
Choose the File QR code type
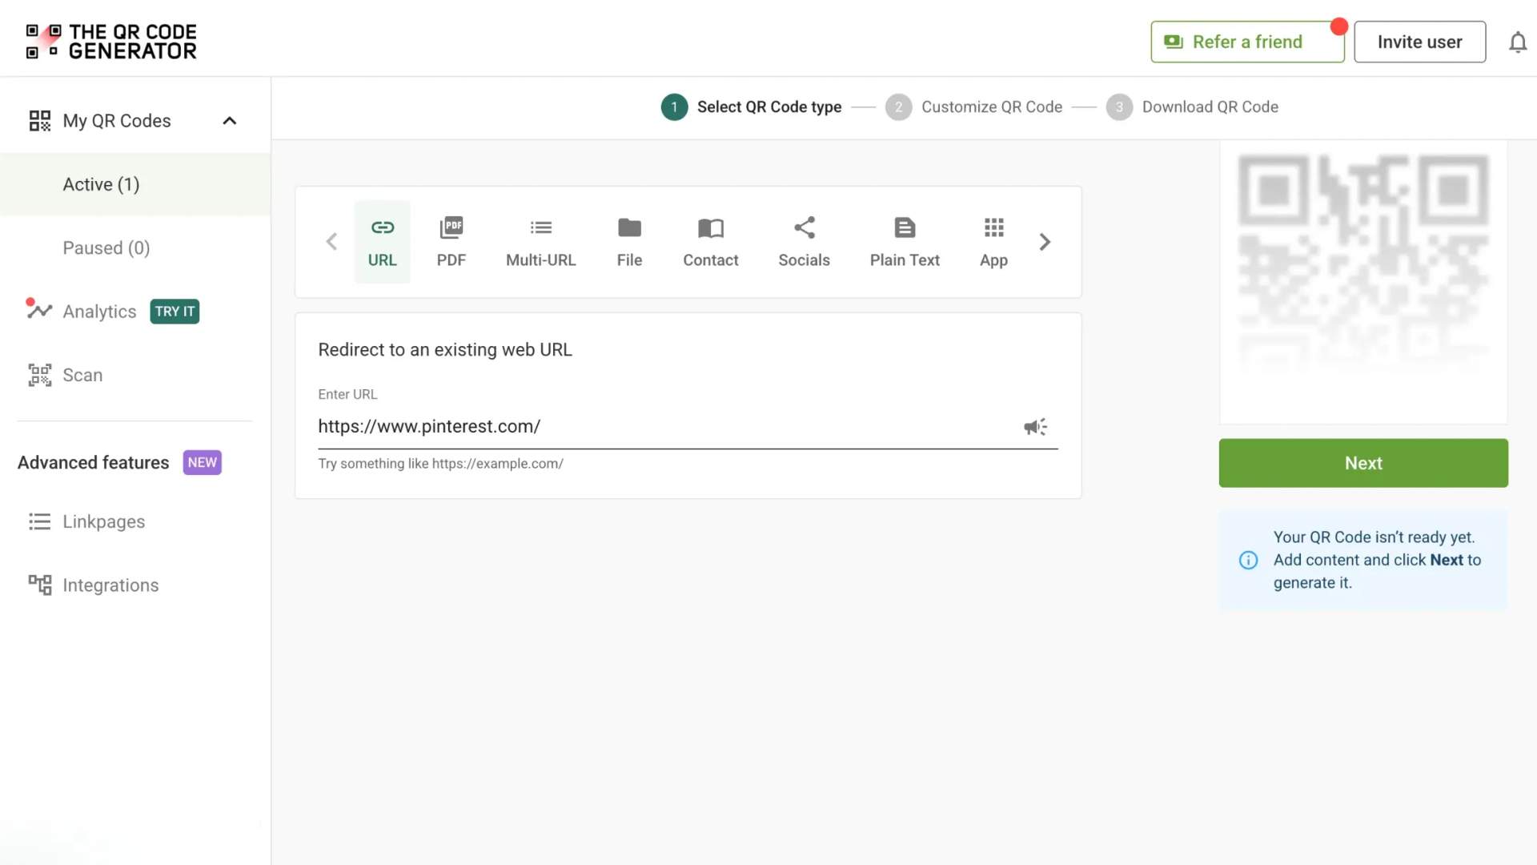click(x=629, y=242)
